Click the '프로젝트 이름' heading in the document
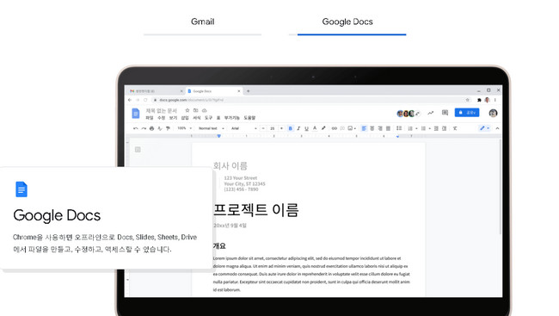Viewport: 559px width, 316px height. pyautogui.click(x=256, y=209)
